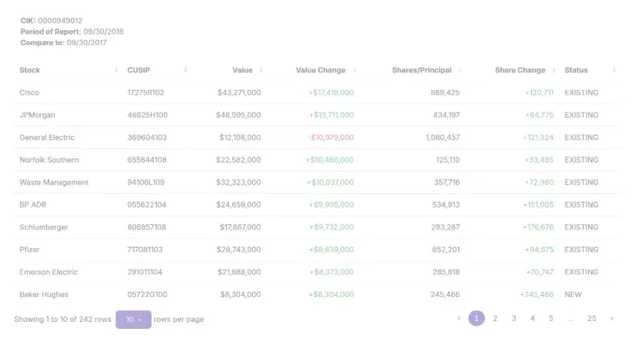Select page 2 in pagination
This screenshot has height=341, width=635.
(495, 318)
